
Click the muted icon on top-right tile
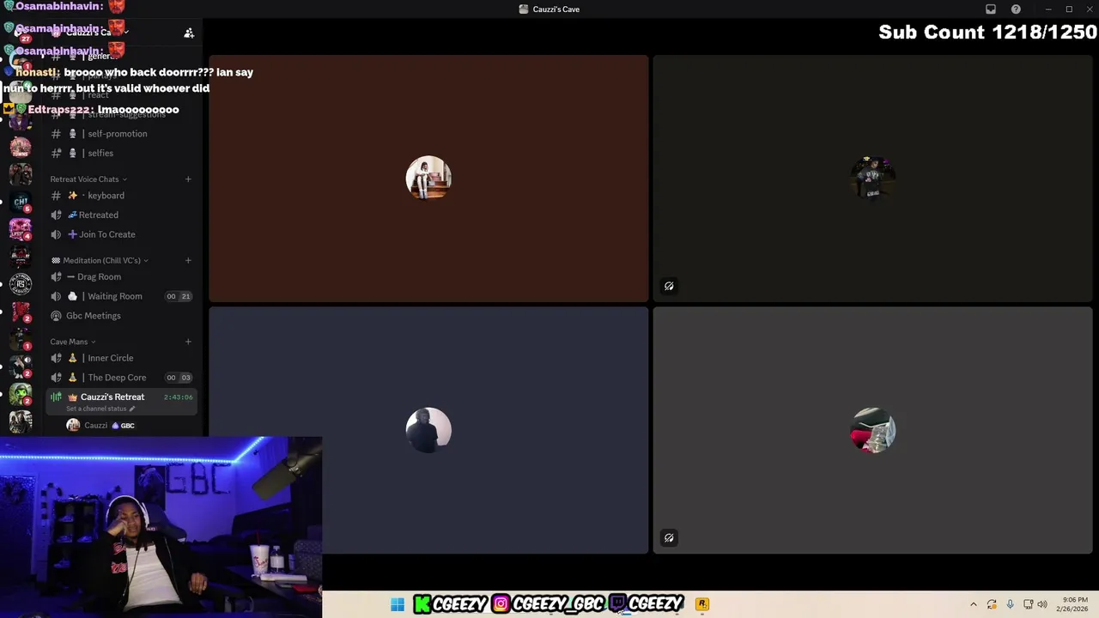(x=669, y=287)
